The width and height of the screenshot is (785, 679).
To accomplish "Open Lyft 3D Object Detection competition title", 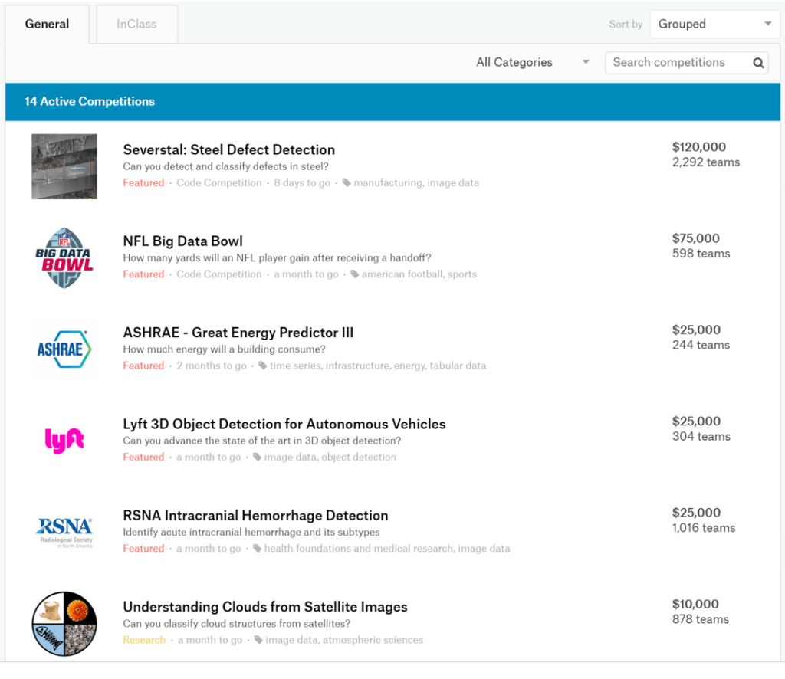I will [284, 424].
